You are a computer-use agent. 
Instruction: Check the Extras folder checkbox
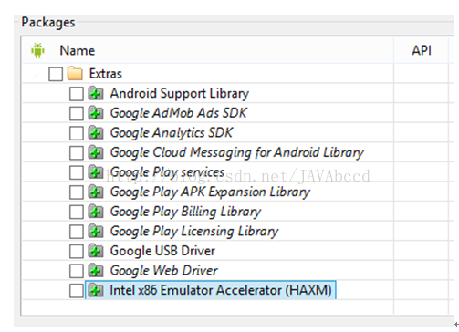click(56, 74)
